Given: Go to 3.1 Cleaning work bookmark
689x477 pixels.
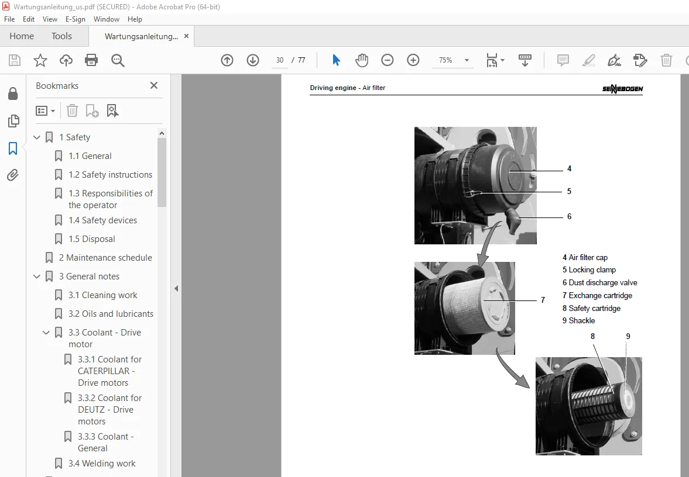Looking at the screenshot, I should [103, 295].
